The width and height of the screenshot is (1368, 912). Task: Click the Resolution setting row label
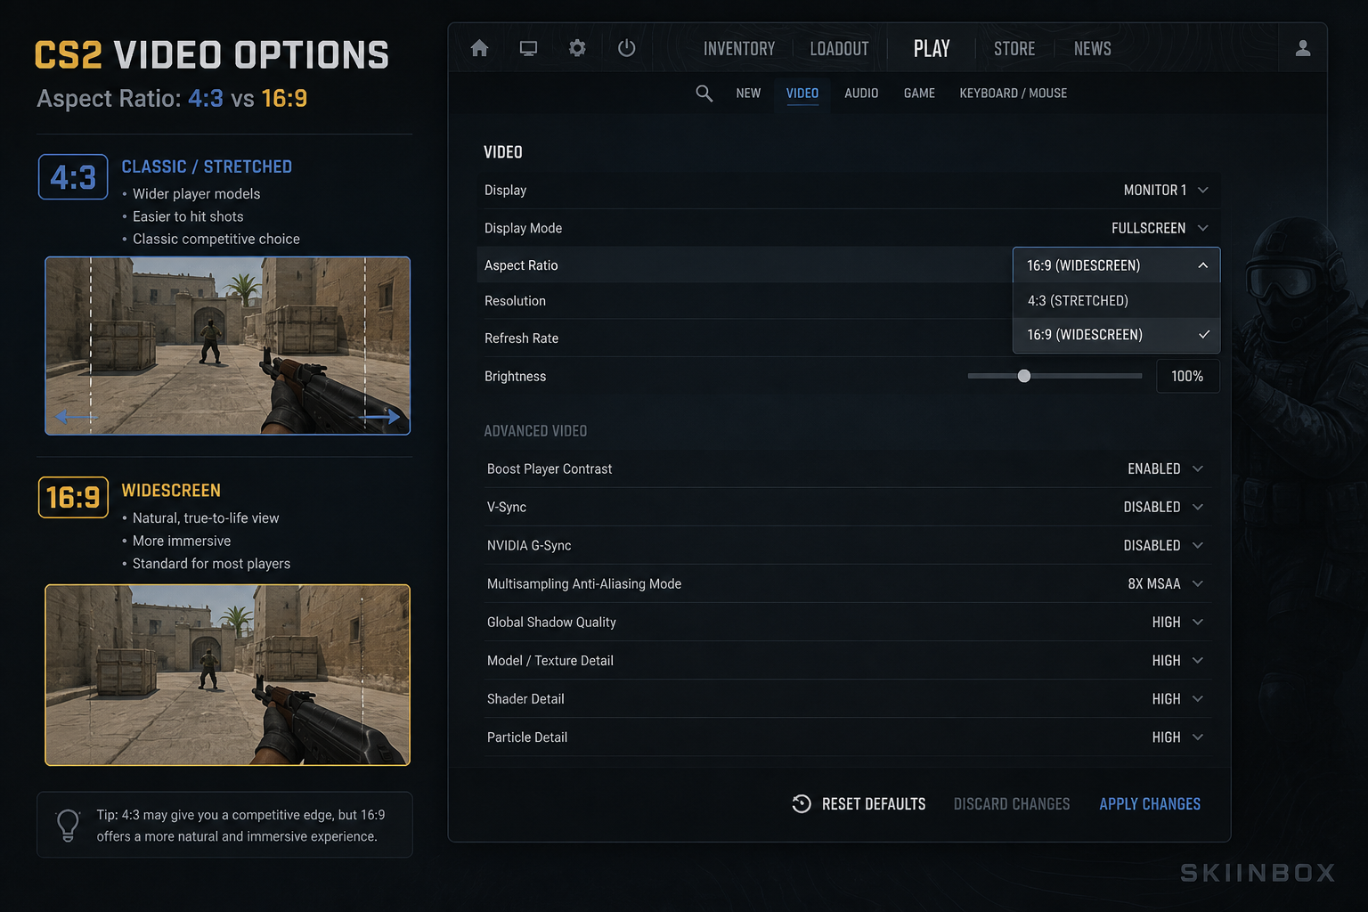point(515,301)
